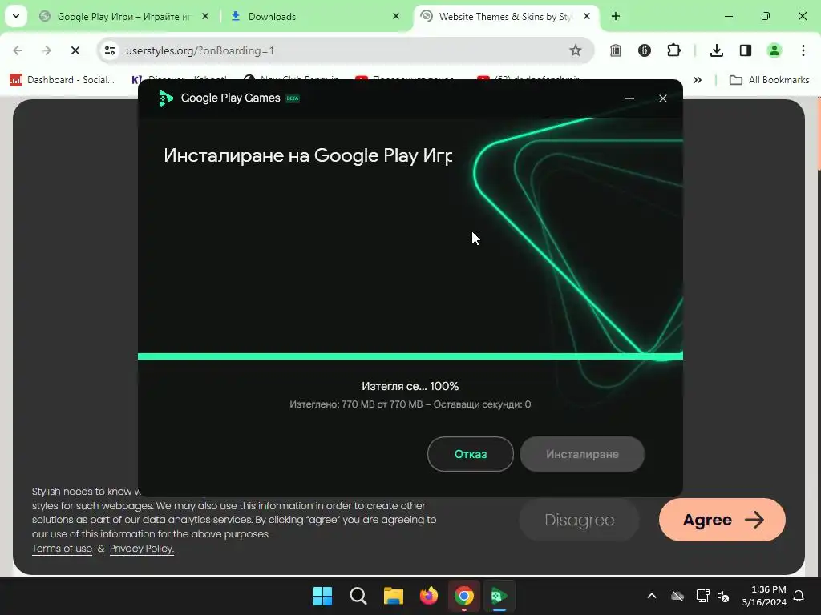Viewport: 821px width, 615px height.
Task: Click Agree on the Stylish page
Action: coord(722,520)
